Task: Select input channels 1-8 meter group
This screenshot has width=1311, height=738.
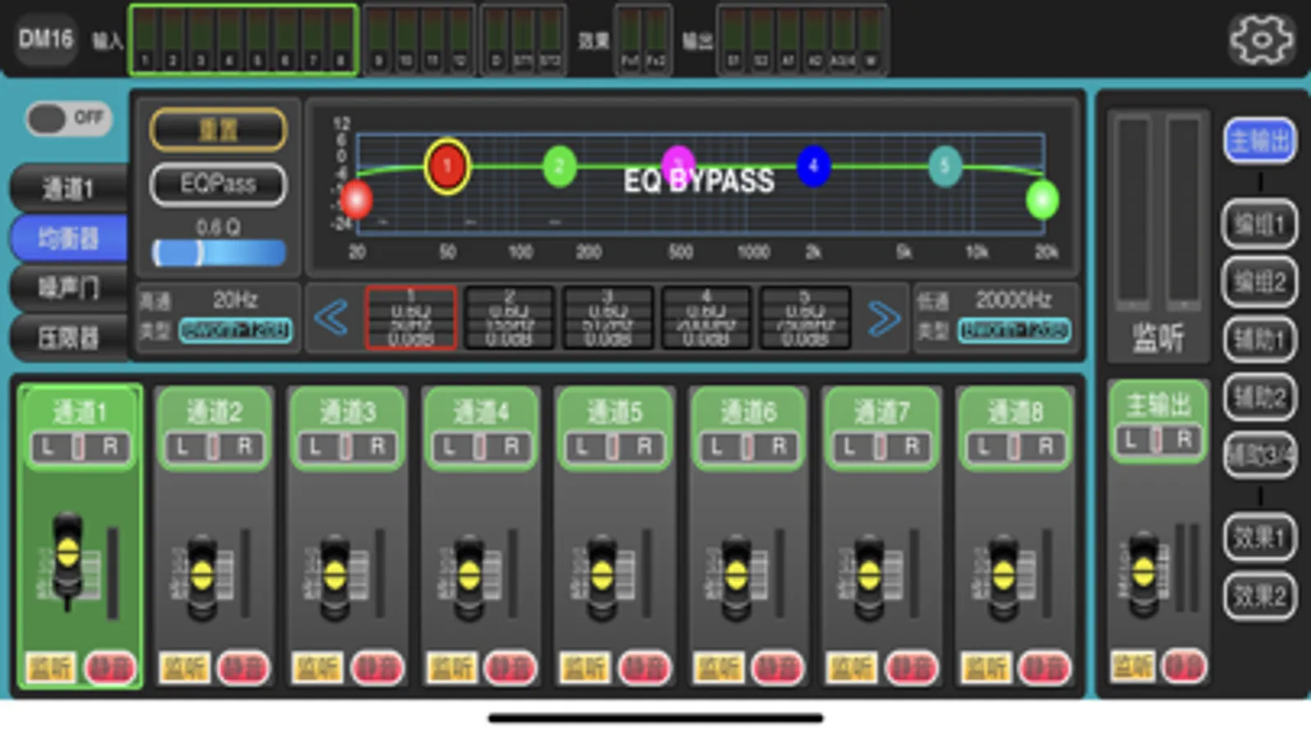Action: 244,39
